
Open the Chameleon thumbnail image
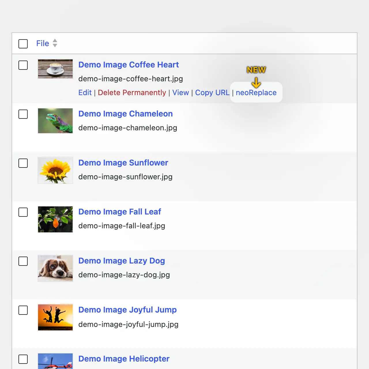[55, 121]
